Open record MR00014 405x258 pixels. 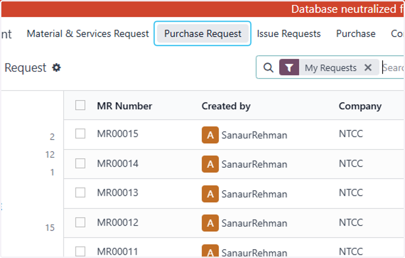[x=118, y=164]
